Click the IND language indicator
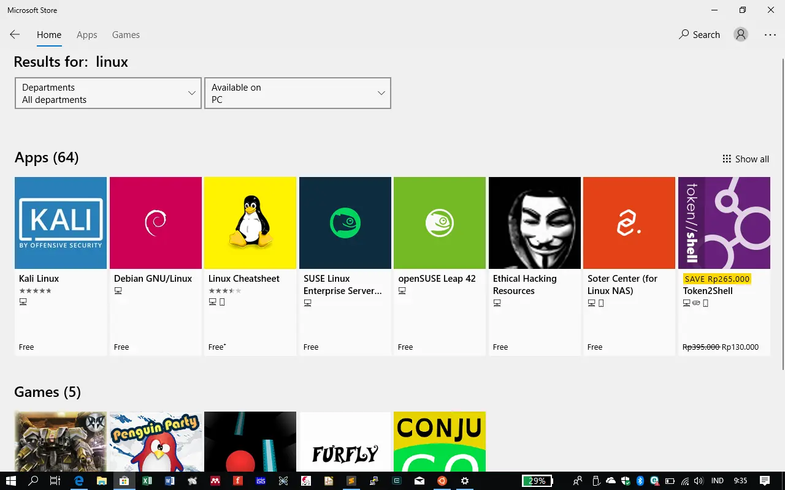Viewport: 785px width, 490px height. click(x=716, y=481)
